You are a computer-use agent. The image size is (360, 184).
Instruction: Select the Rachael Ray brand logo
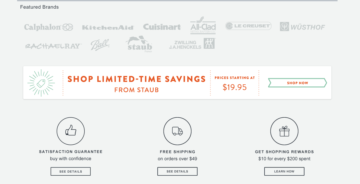53,45
